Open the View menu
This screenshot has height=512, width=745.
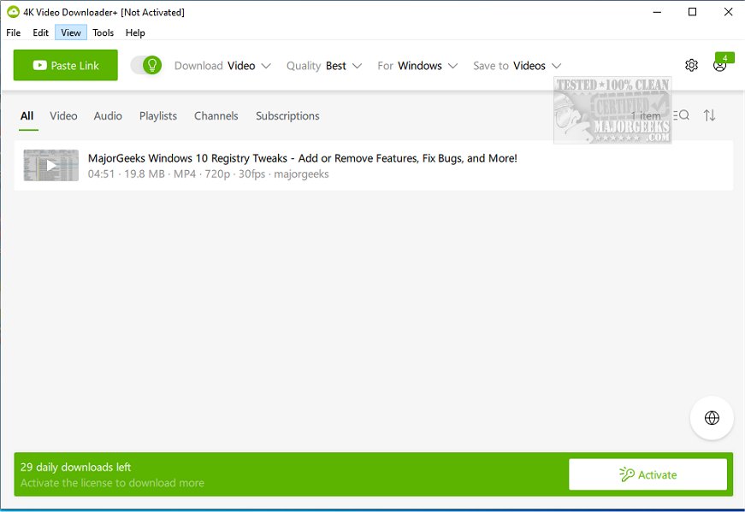(70, 32)
